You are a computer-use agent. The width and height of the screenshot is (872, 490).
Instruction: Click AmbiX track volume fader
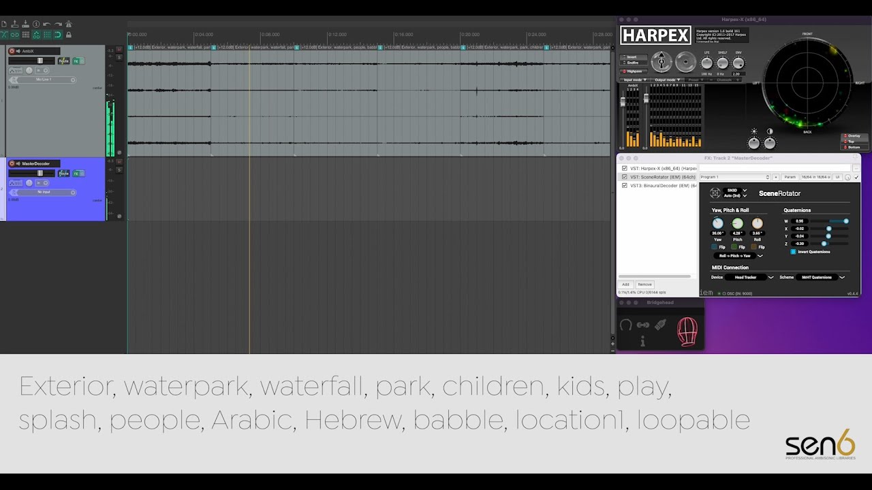(x=40, y=61)
